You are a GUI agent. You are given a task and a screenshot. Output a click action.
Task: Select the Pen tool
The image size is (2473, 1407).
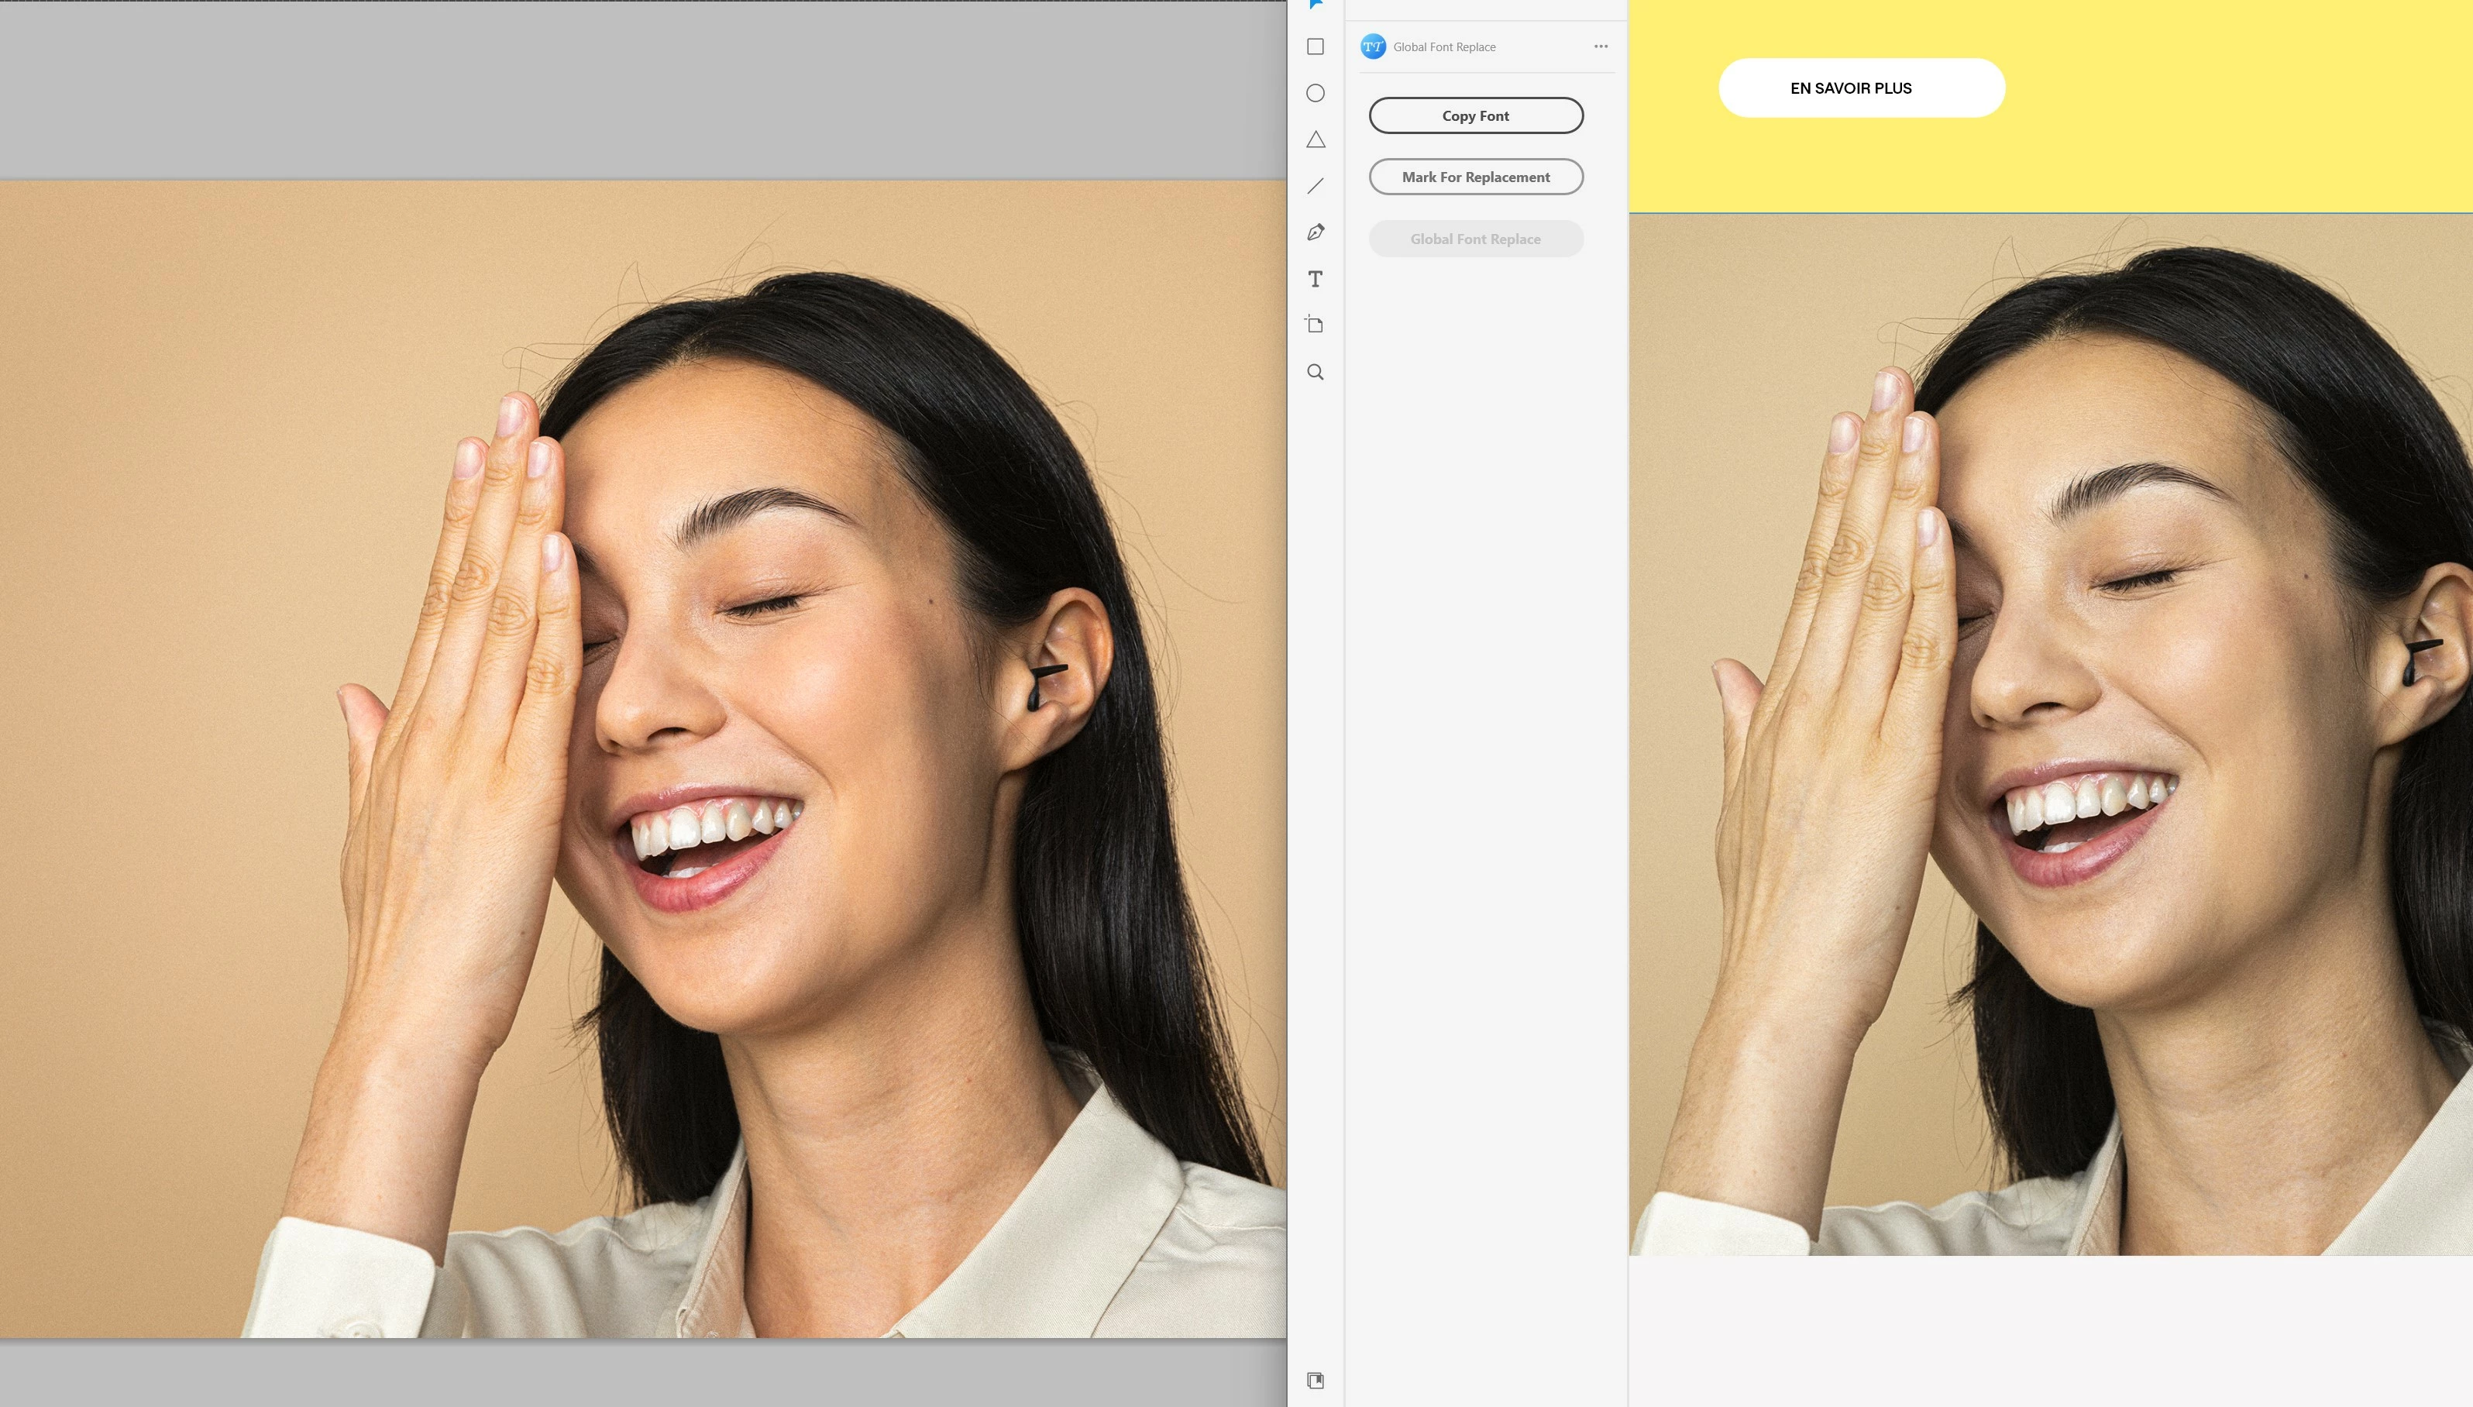[1315, 232]
